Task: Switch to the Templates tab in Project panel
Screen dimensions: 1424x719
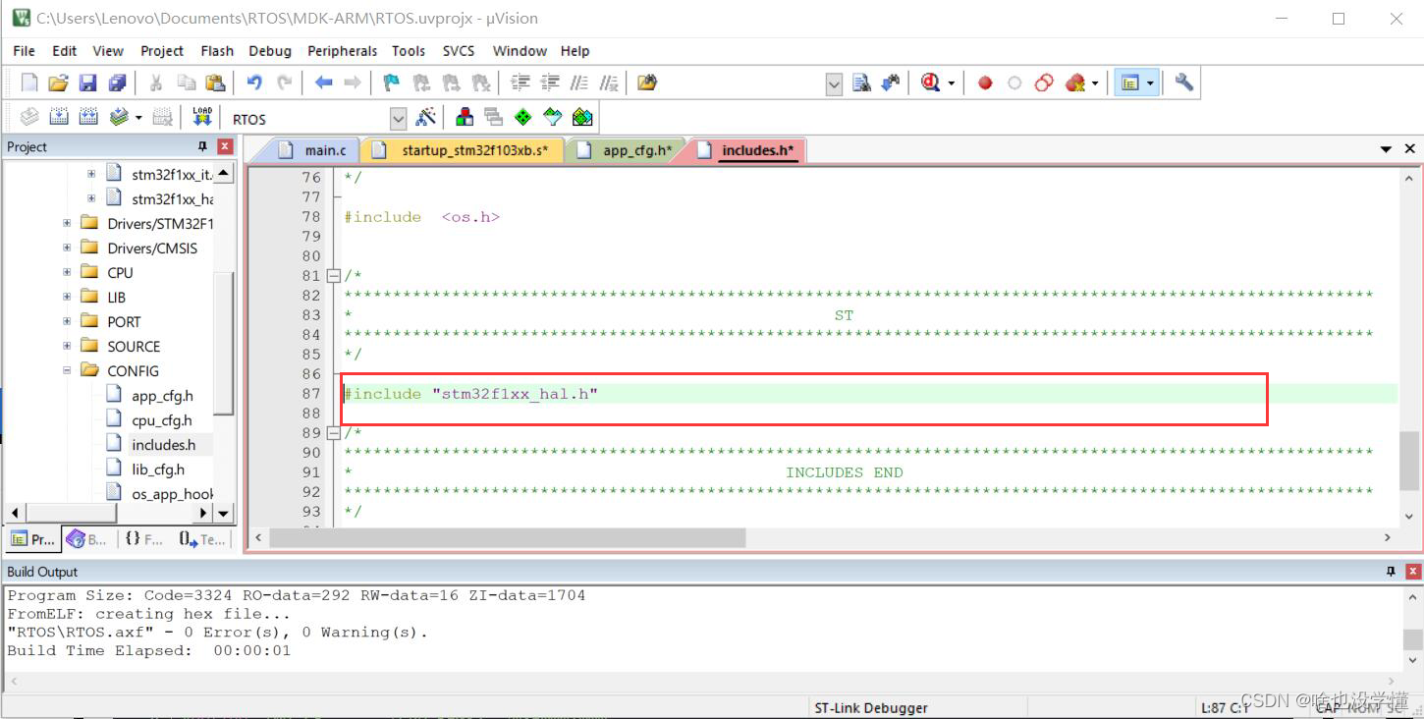Action: point(202,539)
